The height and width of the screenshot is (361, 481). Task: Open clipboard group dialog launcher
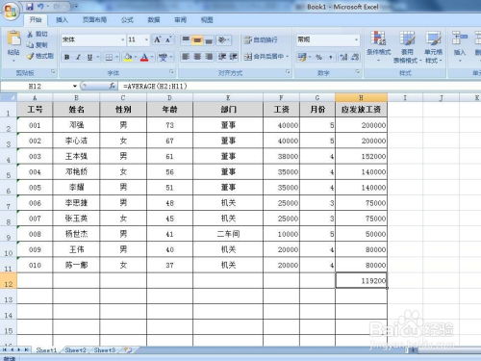click(x=53, y=72)
